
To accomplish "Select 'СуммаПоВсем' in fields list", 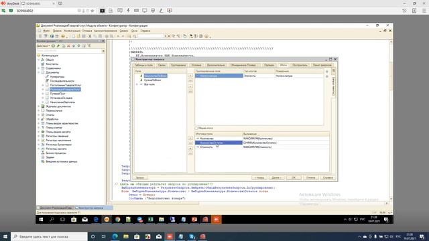I will tap(152, 80).
